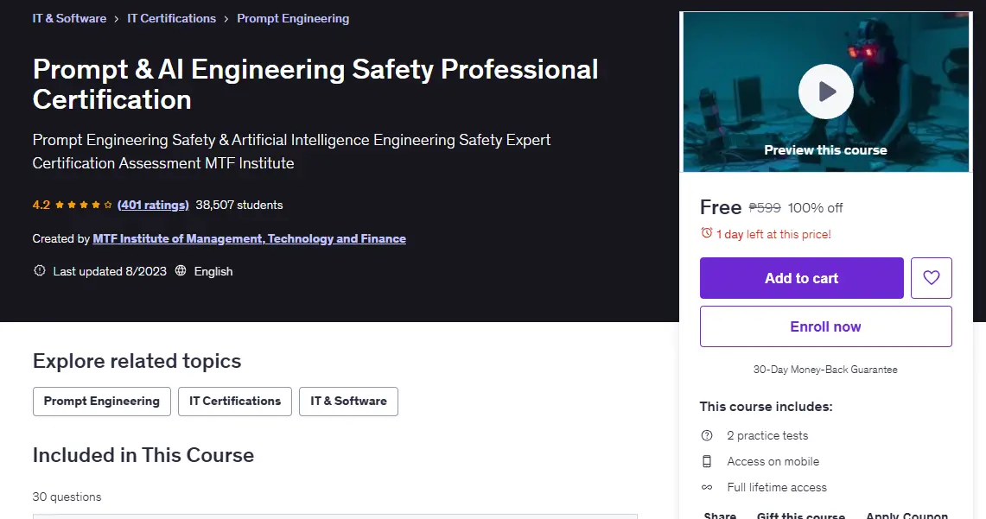
Task: Open the IT & Software breadcrumb link
Action: click(69, 18)
